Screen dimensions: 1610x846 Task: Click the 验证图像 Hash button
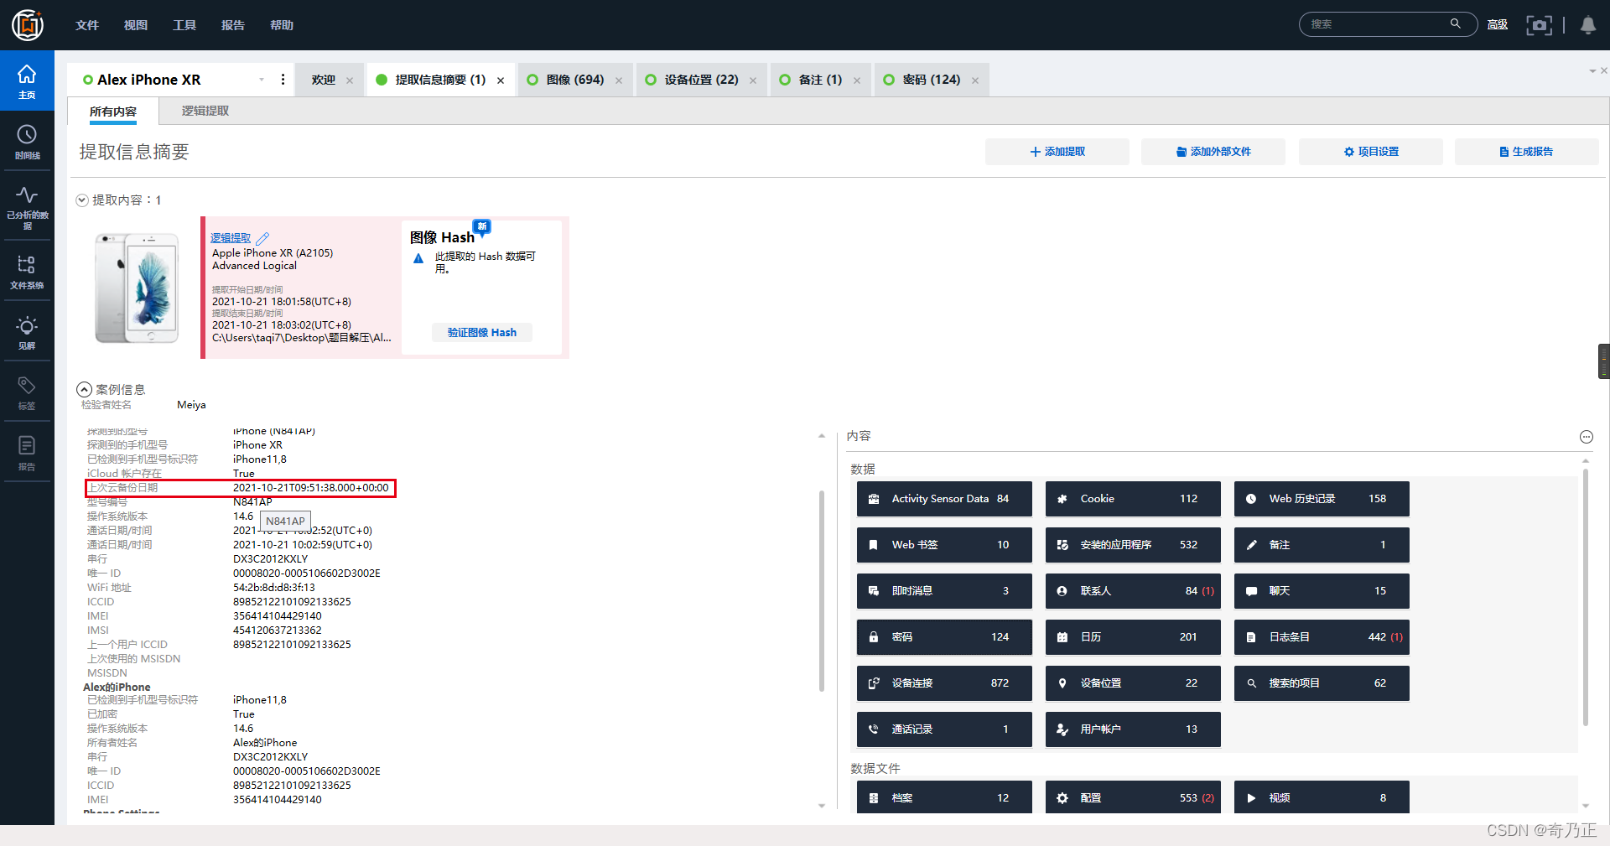pyautogui.click(x=482, y=333)
